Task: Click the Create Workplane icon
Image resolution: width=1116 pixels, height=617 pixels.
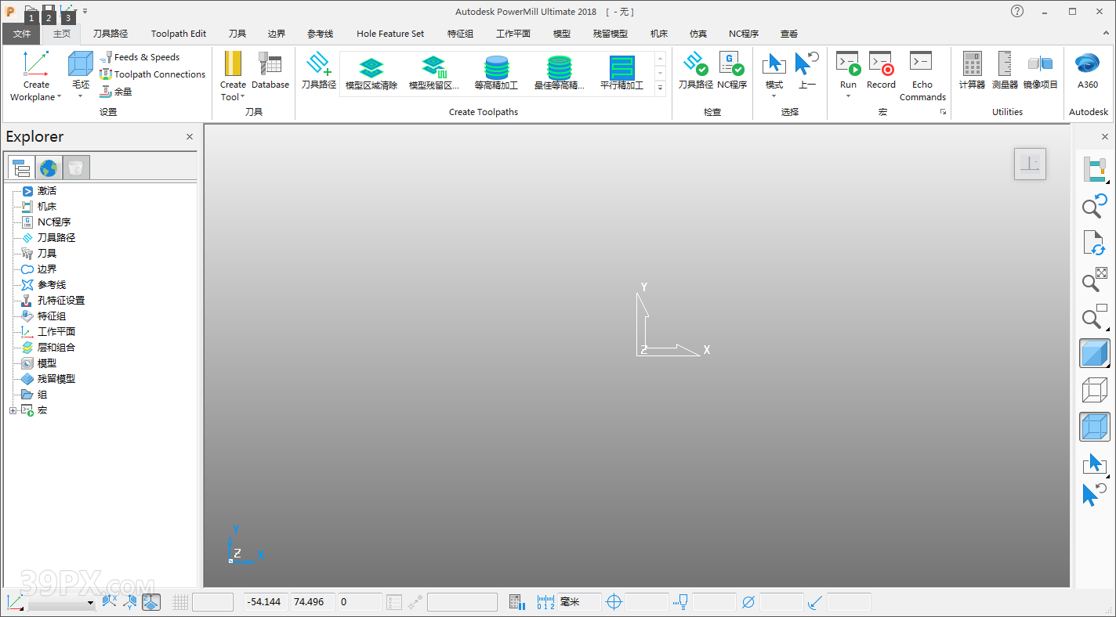Action: [x=36, y=64]
